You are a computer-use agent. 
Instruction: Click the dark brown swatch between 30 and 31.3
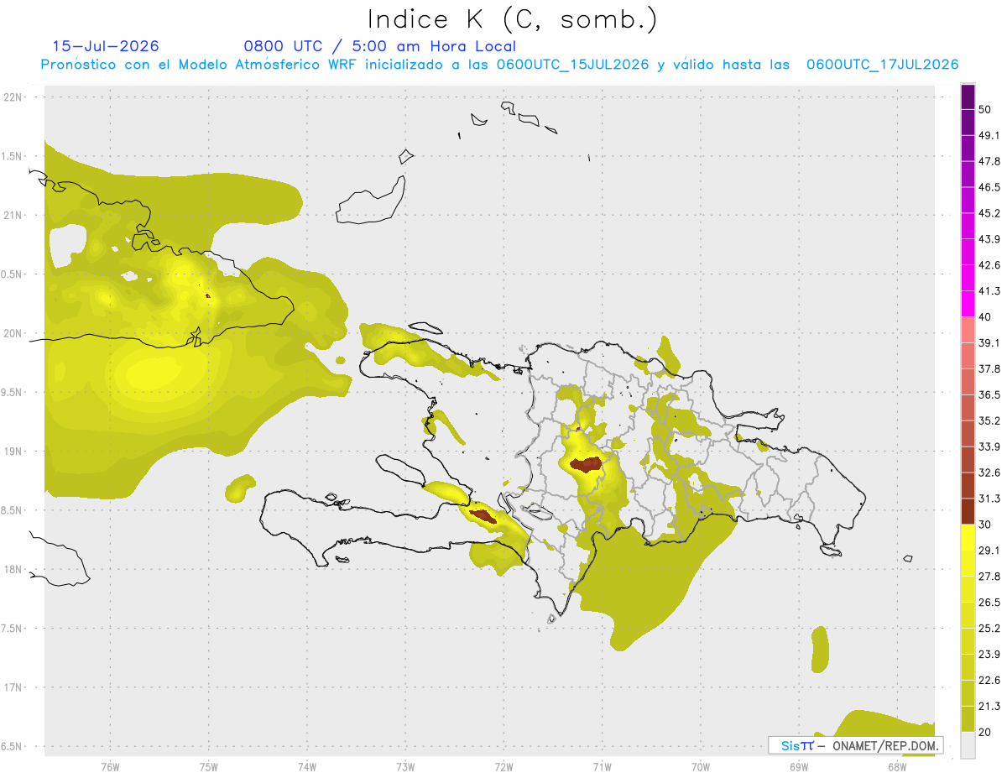tap(968, 511)
